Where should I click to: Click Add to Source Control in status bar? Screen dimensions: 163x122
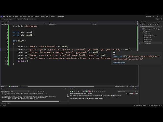(141, 106)
